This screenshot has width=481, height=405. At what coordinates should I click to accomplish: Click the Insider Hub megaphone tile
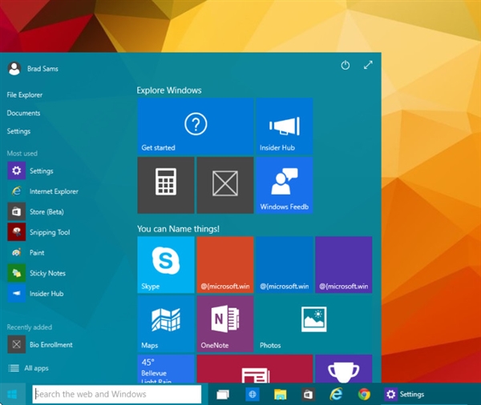tap(284, 126)
